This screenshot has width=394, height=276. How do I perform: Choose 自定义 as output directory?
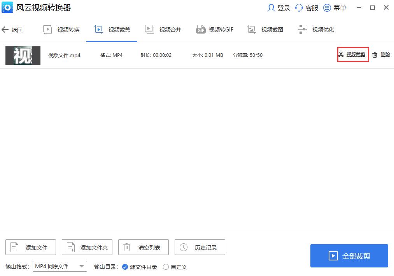tap(166, 267)
